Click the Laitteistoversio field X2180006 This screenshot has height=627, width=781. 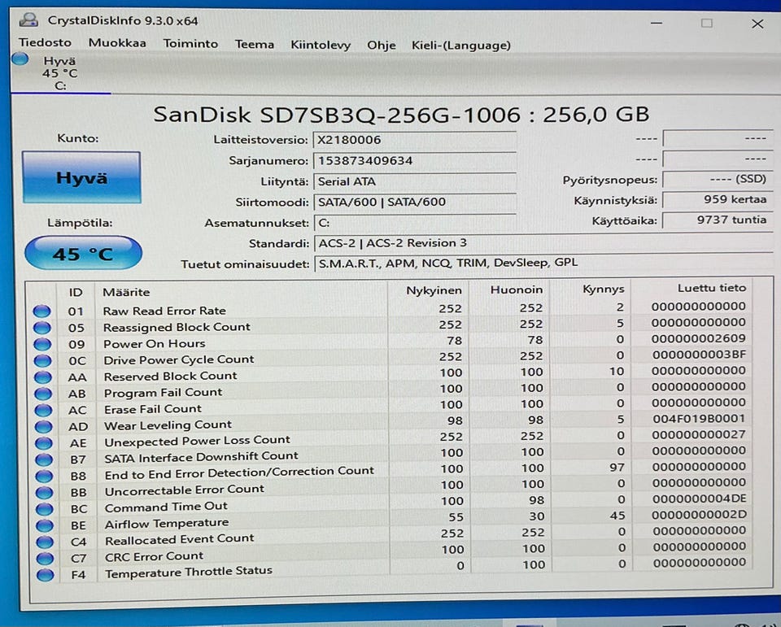coord(414,140)
